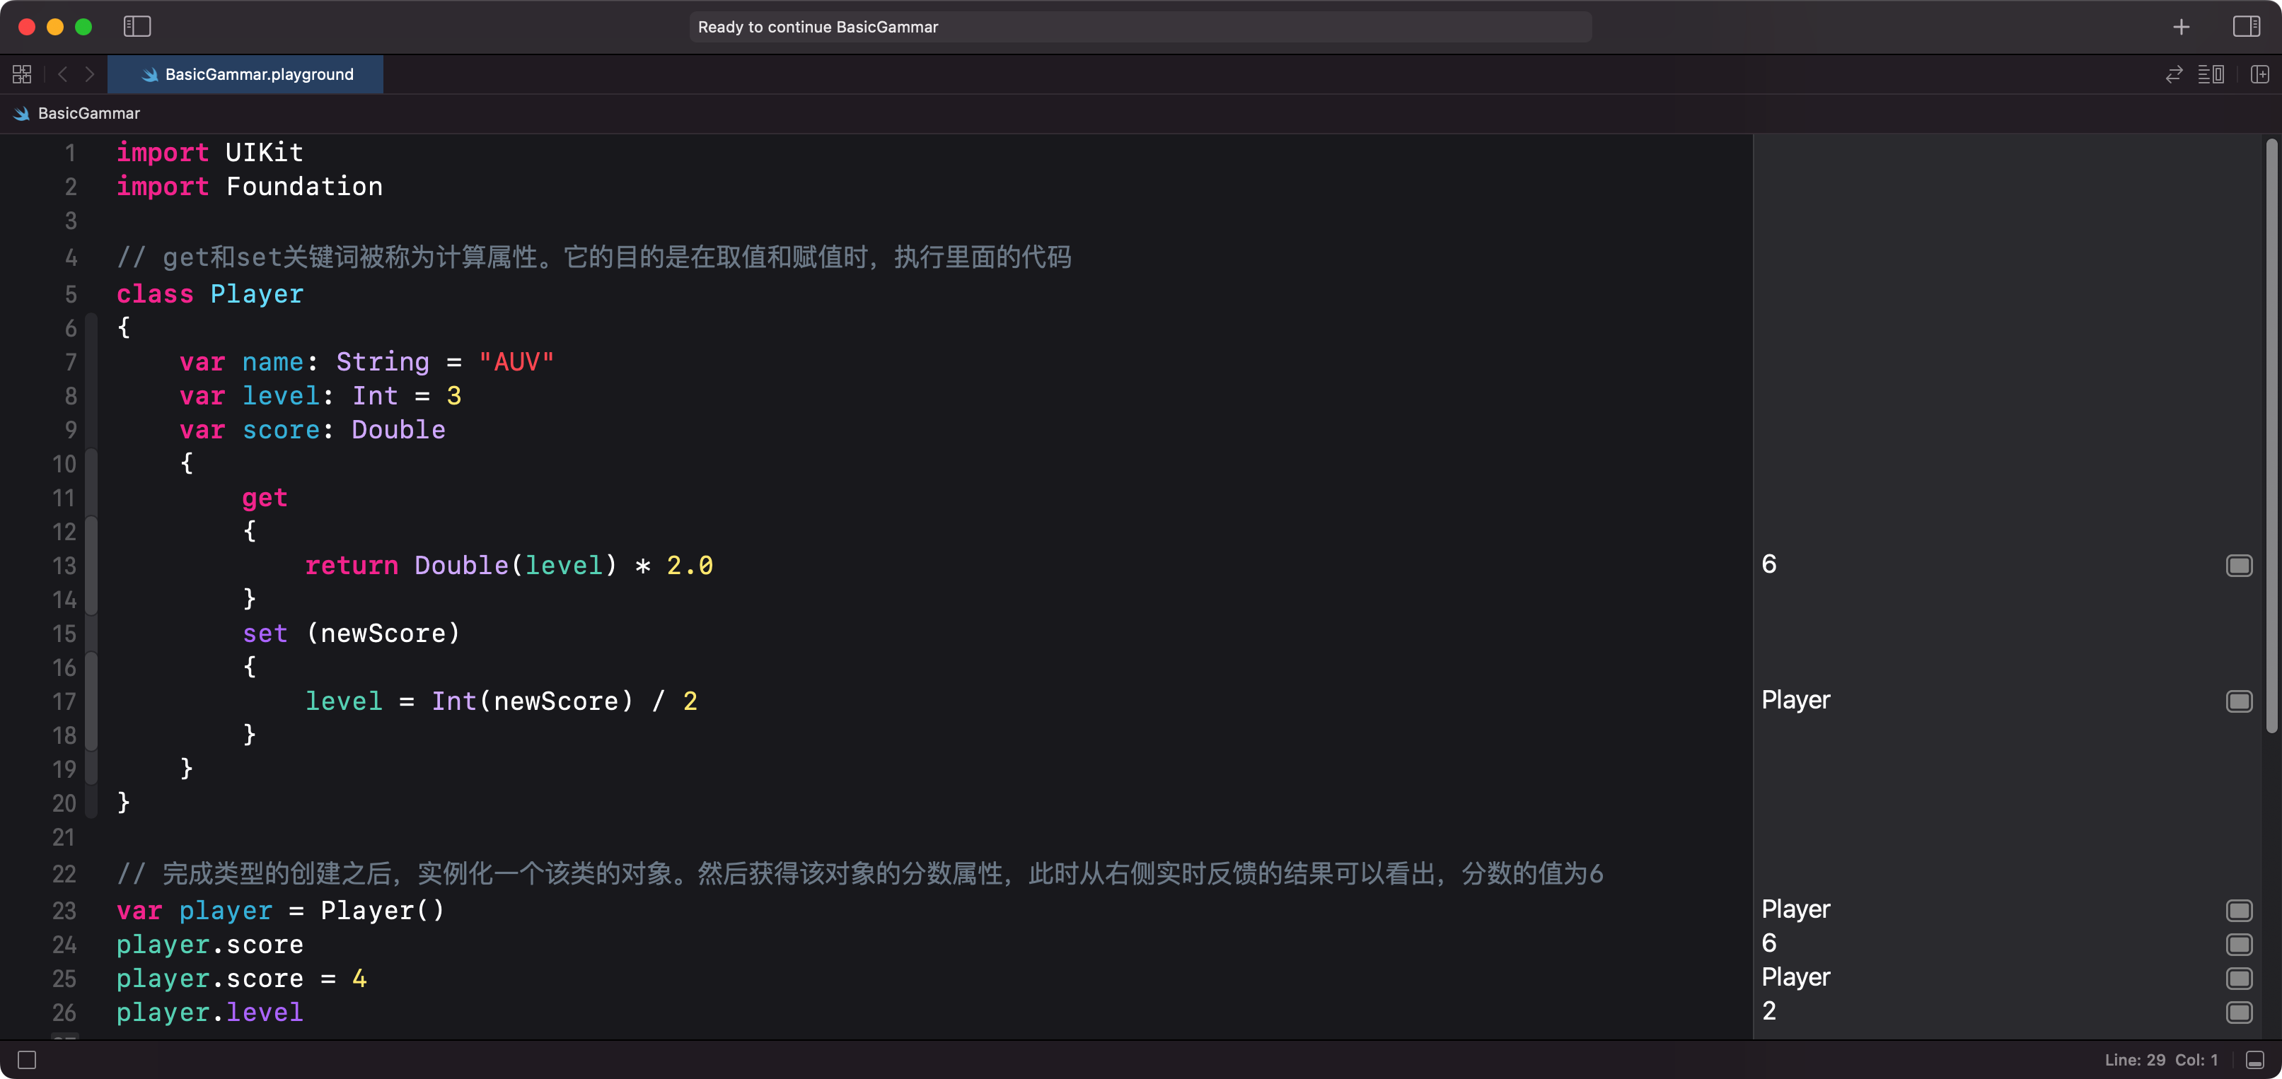2282x1079 pixels.
Task: Show quick look for result on line 13
Action: [2240, 565]
